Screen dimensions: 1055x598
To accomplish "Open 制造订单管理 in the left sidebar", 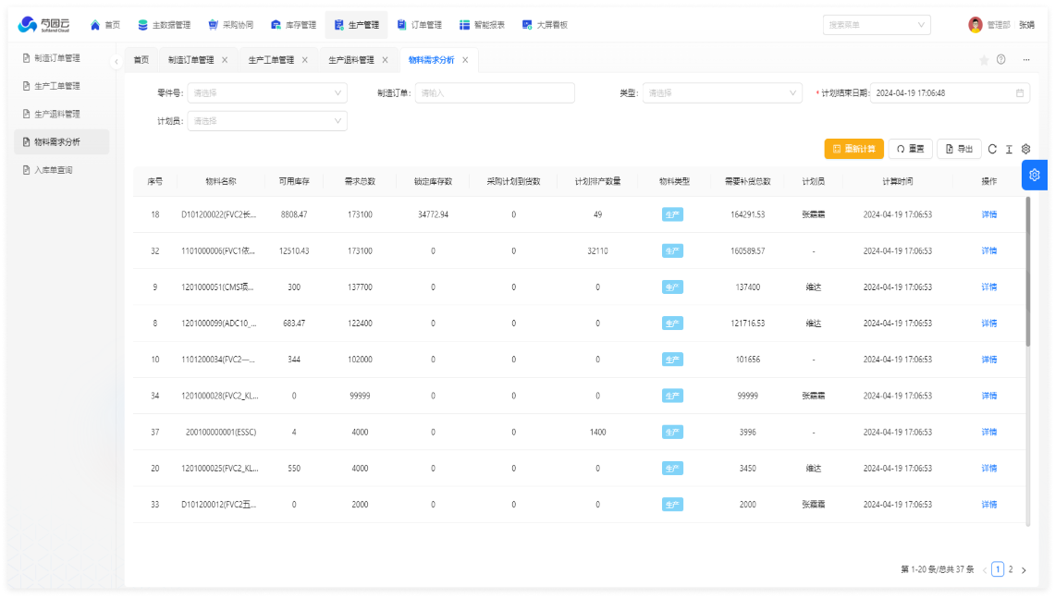I will tap(61, 58).
